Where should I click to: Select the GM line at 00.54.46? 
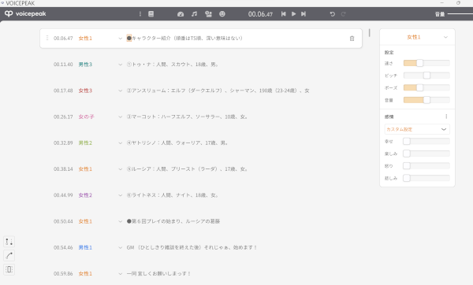point(192,248)
